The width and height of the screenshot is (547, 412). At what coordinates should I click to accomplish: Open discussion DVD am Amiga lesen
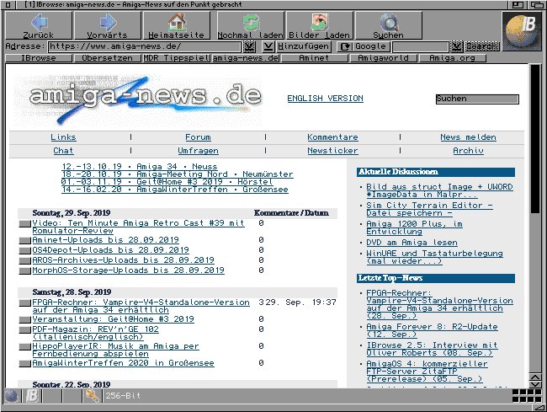tap(412, 243)
